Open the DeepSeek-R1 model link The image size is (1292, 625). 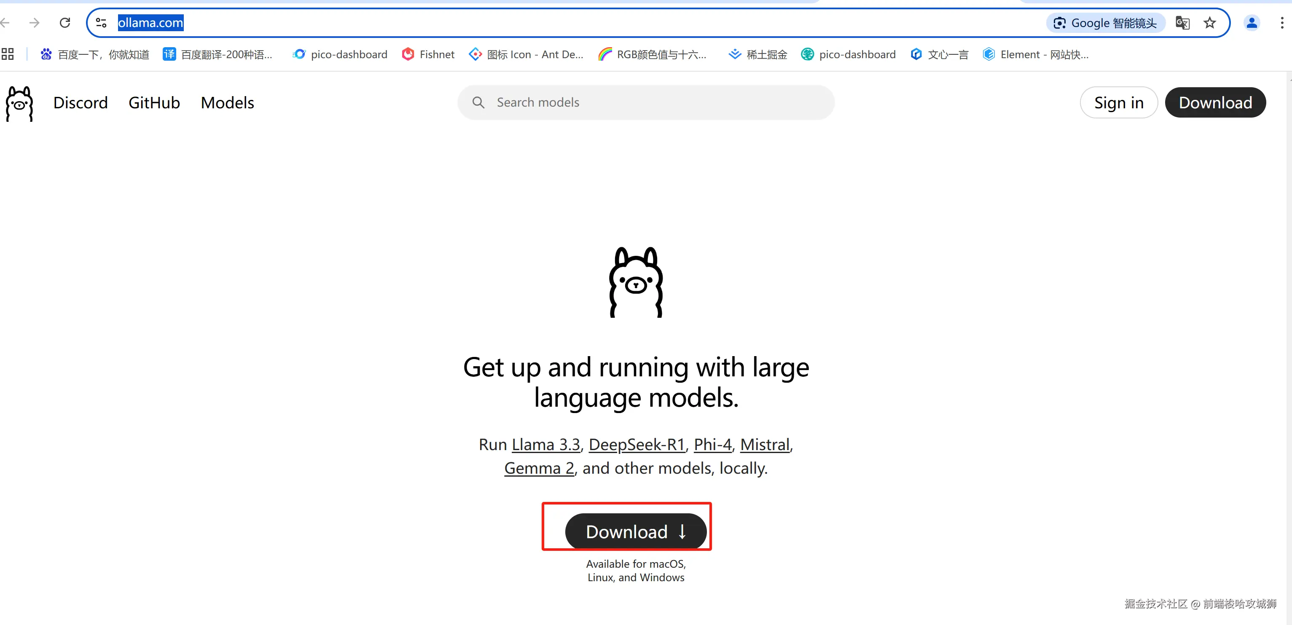637,445
